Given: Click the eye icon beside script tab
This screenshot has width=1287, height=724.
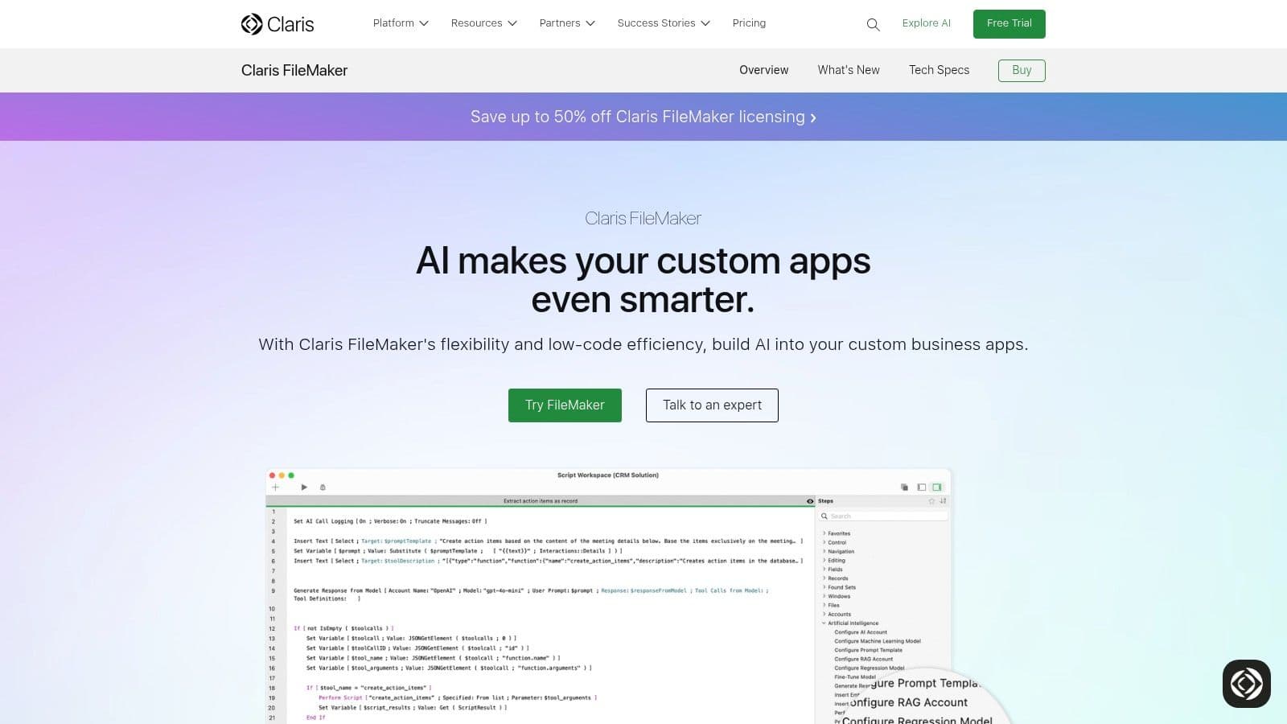Looking at the screenshot, I should [810, 501].
